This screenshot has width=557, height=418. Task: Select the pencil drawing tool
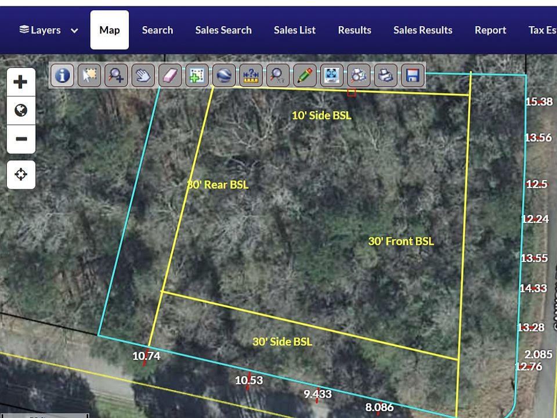coord(305,75)
